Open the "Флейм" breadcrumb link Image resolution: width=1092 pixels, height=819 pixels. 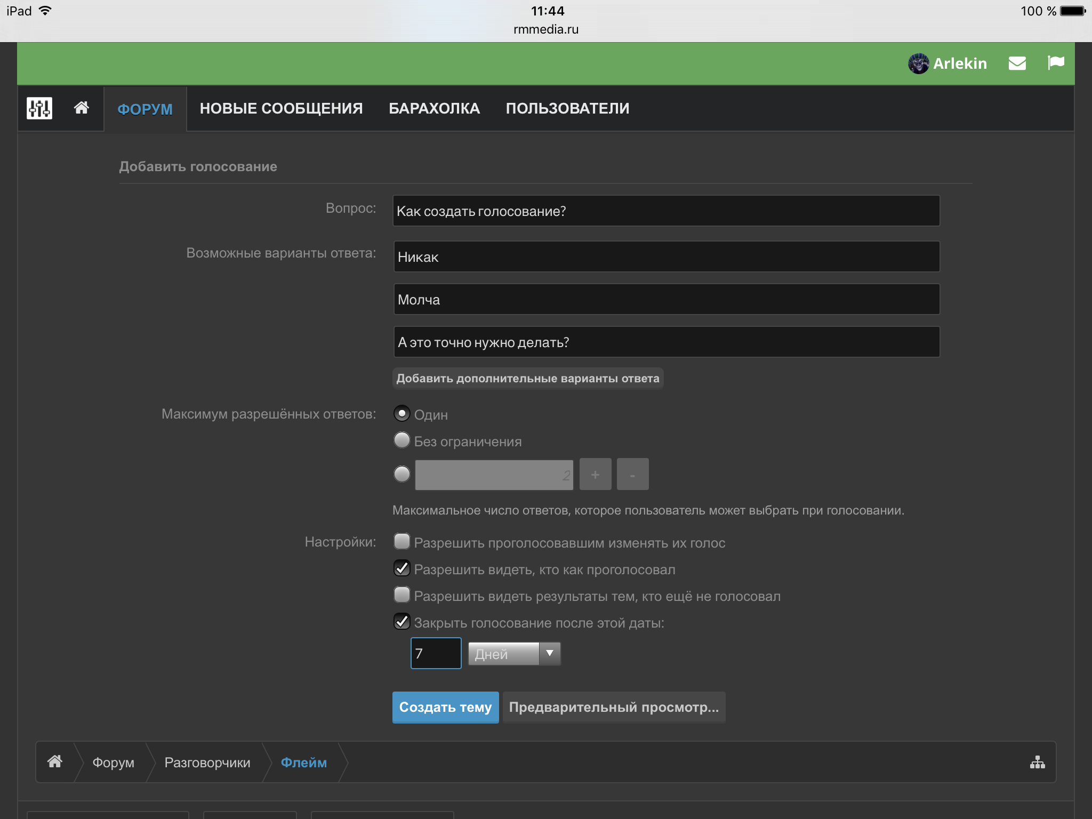[x=303, y=762]
